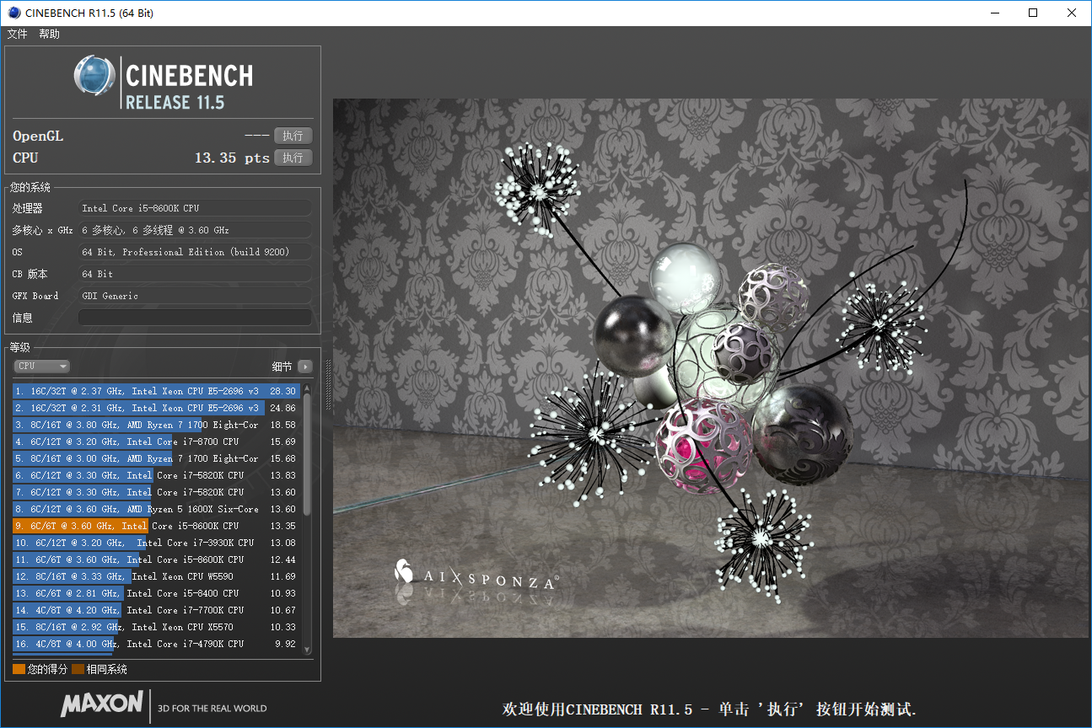The image size is (1092, 728).
Task: Click the ranking list scroll-down arrow
Action: [x=307, y=650]
